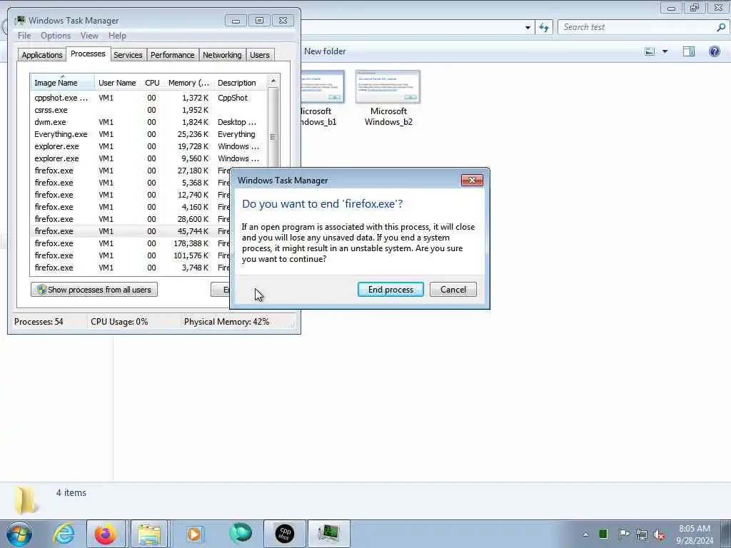Select the Processes tab

coord(88,54)
